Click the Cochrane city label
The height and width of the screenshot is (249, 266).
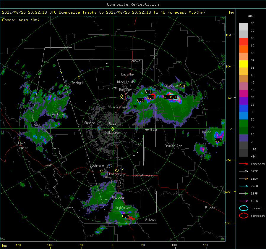click(x=97, y=166)
